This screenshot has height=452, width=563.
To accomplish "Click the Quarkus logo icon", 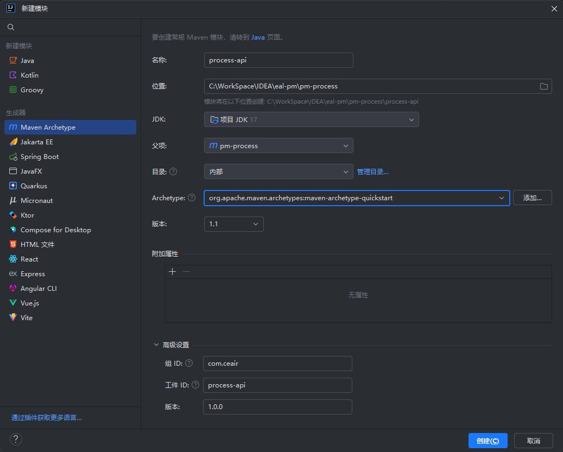I will (13, 186).
